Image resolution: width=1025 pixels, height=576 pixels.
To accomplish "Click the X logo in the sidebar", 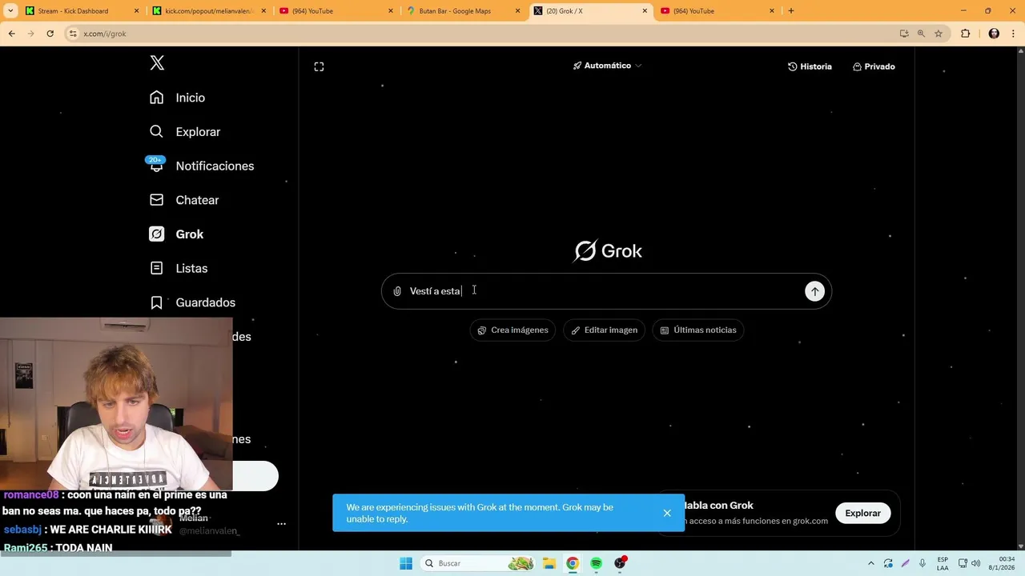I will (157, 63).
